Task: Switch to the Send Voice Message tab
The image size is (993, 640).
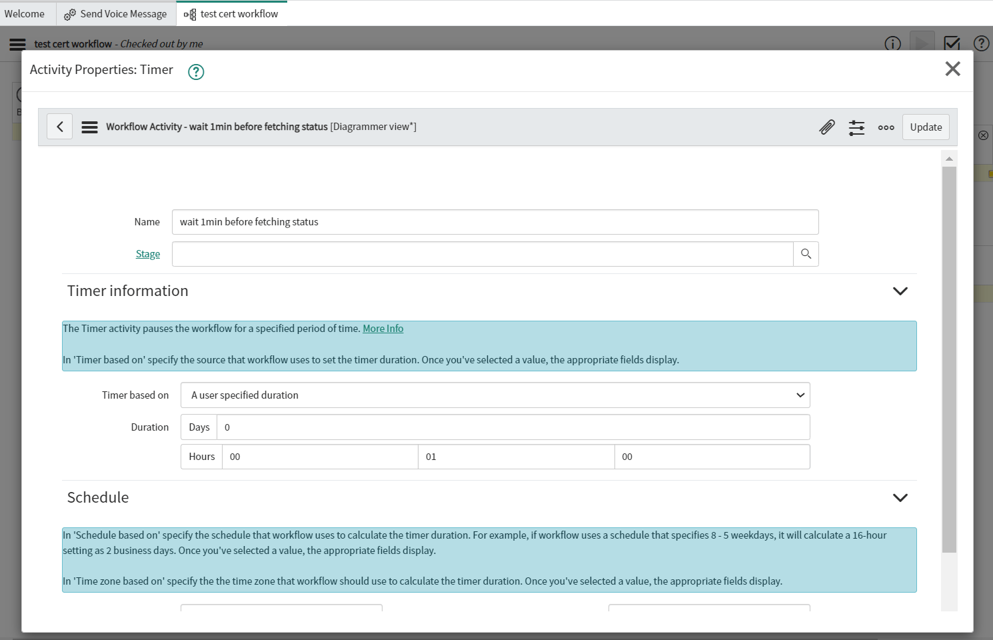Action: (x=123, y=13)
